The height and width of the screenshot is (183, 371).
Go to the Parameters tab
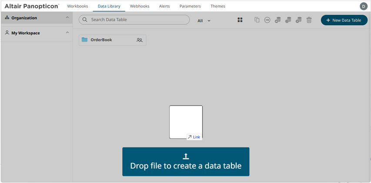[x=190, y=7]
